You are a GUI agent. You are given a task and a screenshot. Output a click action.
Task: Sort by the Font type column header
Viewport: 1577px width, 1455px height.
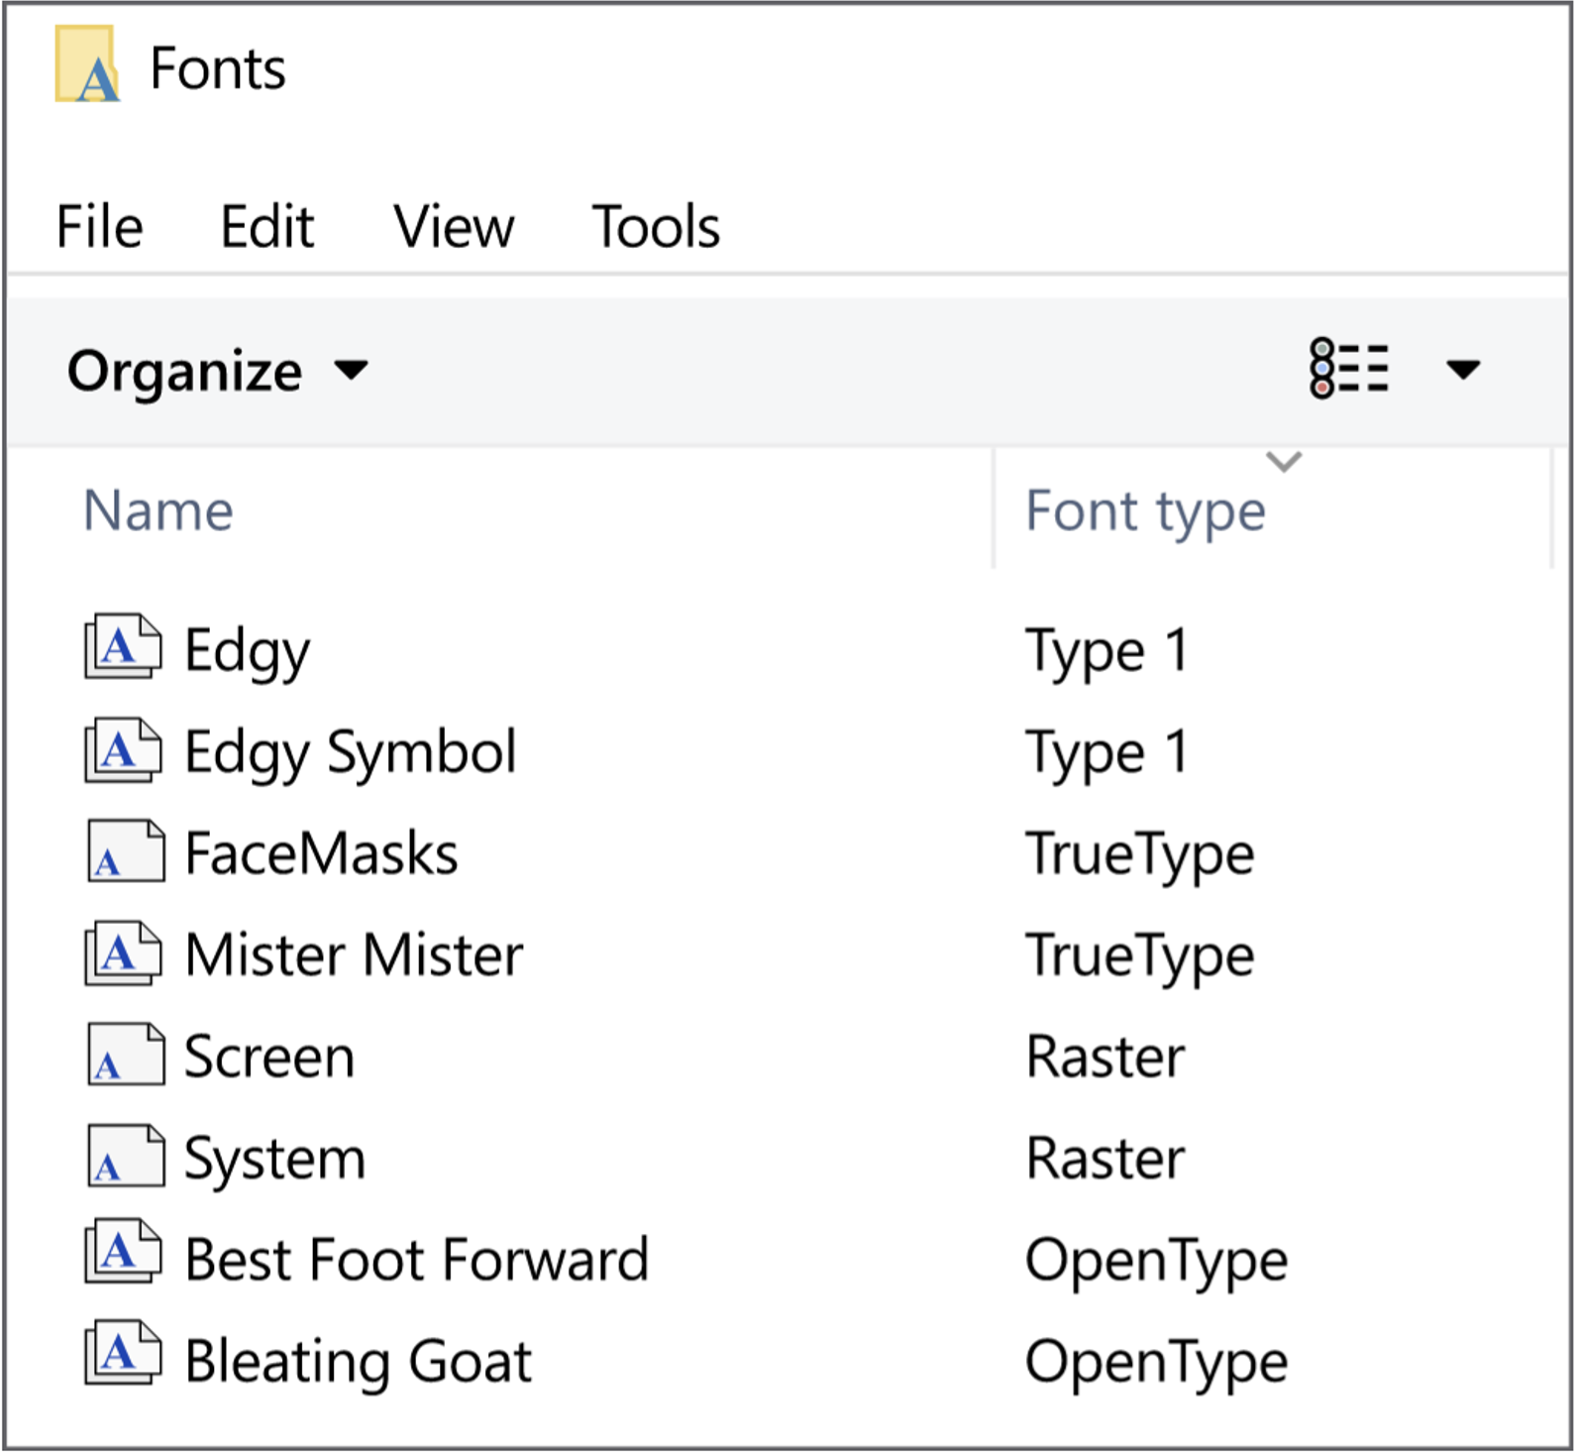[1145, 511]
